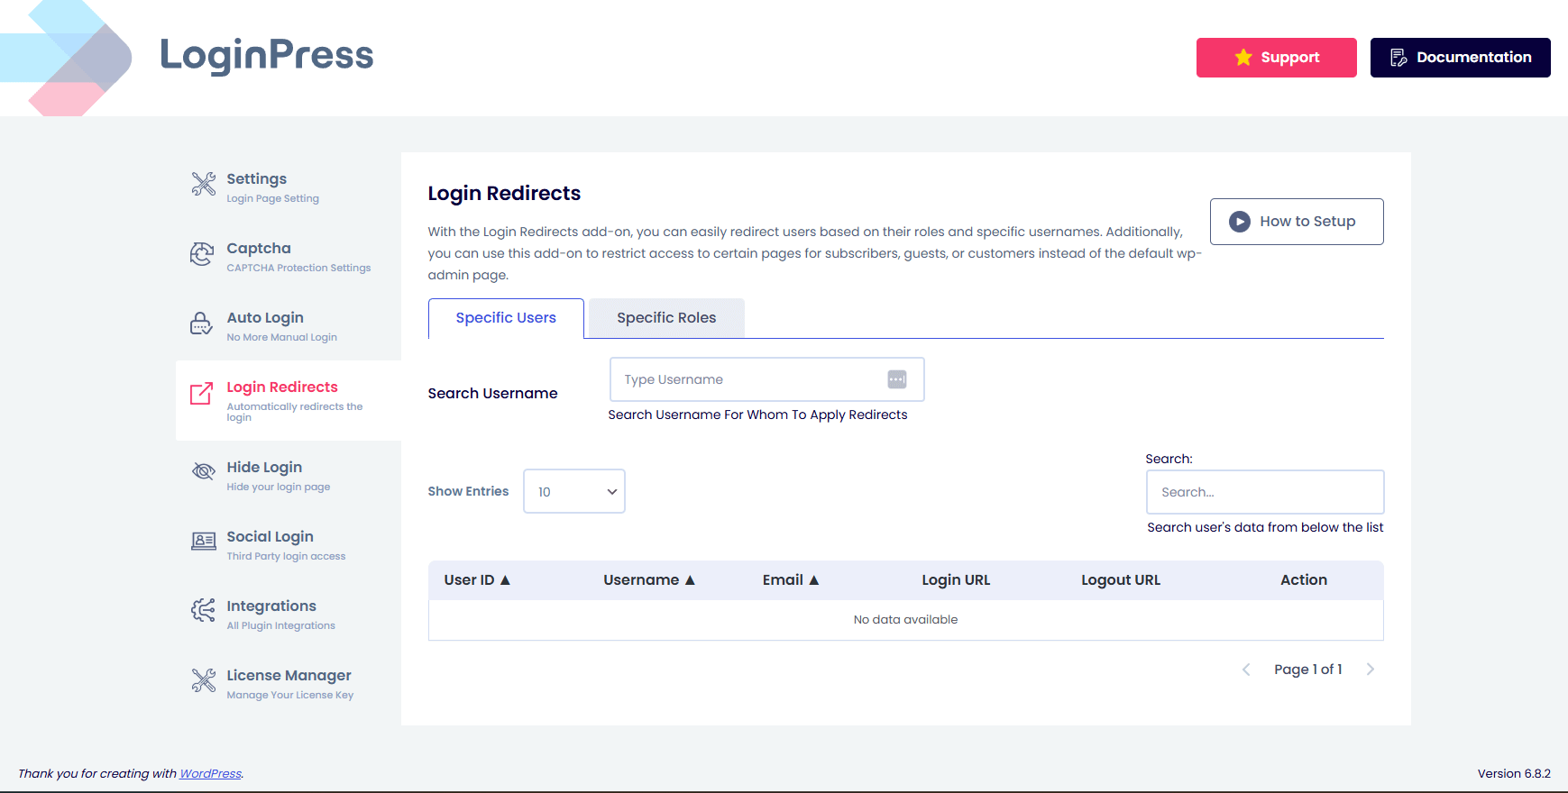Click the Captcha icon in sidebar
The height and width of the screenshot is (793, 1568).
pos(202,254)
